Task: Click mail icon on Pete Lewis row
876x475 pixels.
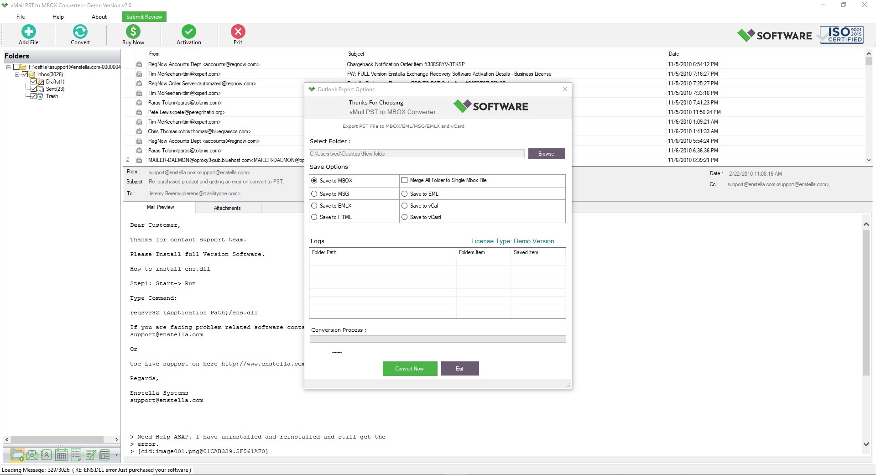Action: coord(139,112)
